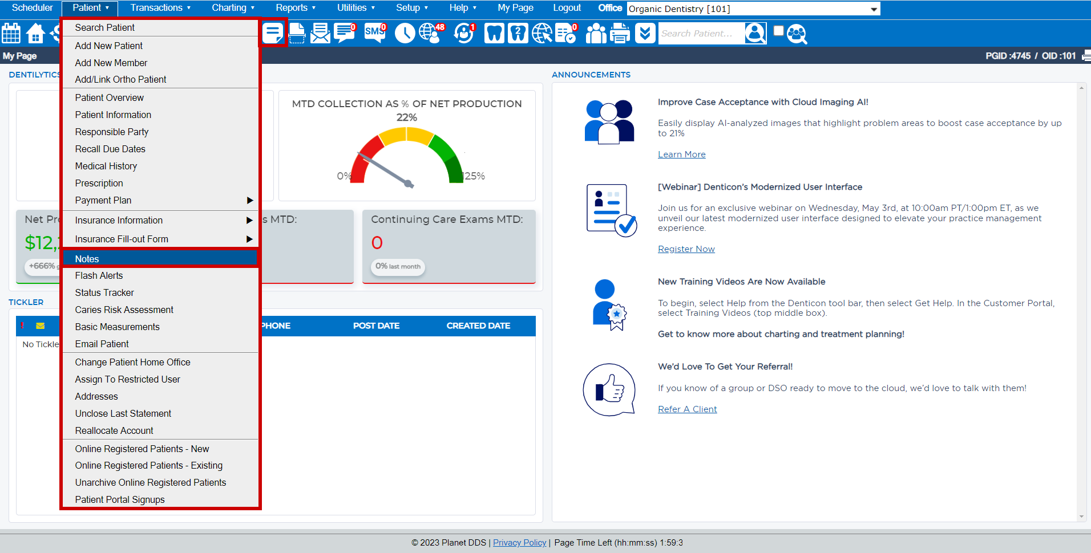Select Notes from the Patient menu
The image size is (1091, 553).
[160, 258]
